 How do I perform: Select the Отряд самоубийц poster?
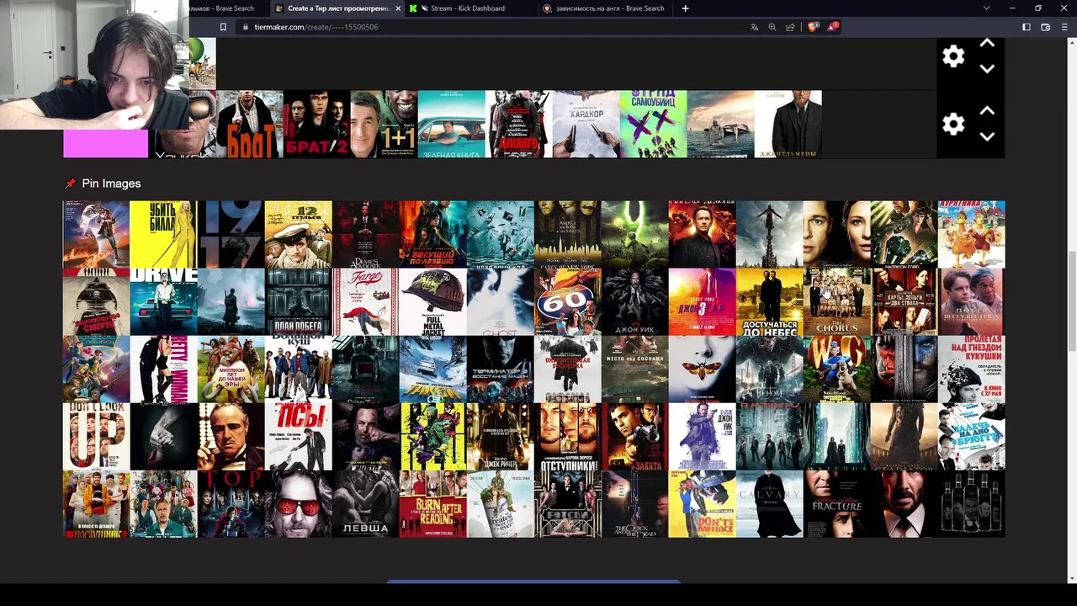click(654, 125)
